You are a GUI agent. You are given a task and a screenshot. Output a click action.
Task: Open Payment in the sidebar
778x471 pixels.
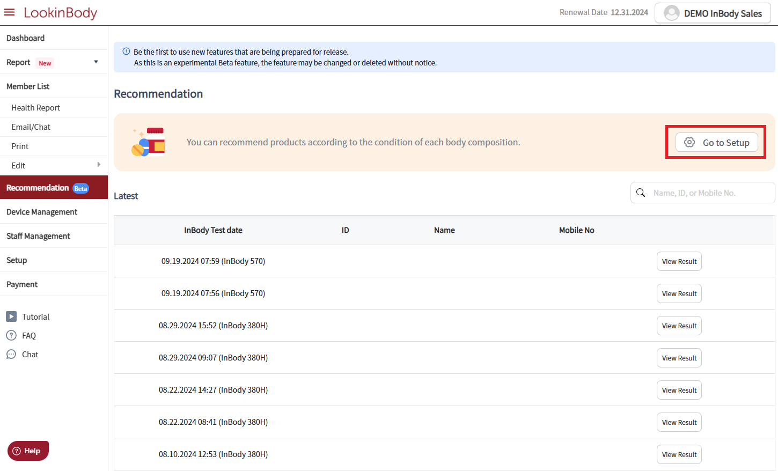[54, 284]
